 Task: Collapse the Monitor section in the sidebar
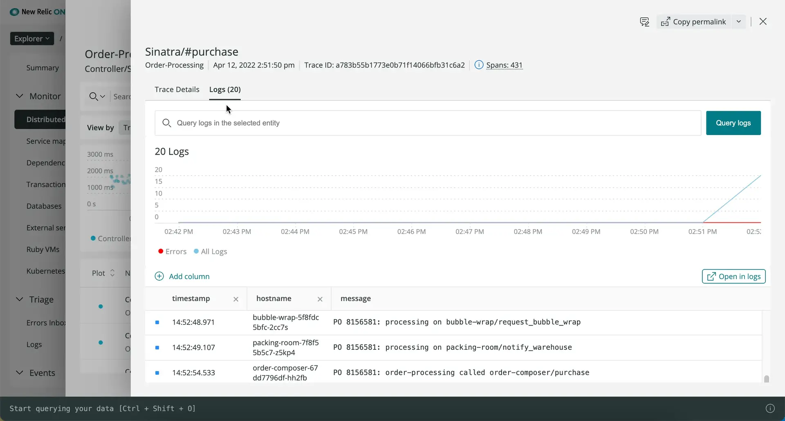19,96
